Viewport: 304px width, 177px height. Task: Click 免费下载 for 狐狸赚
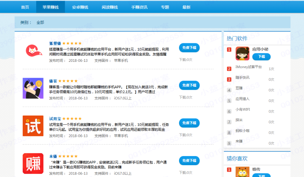click(x=189, y=48)
